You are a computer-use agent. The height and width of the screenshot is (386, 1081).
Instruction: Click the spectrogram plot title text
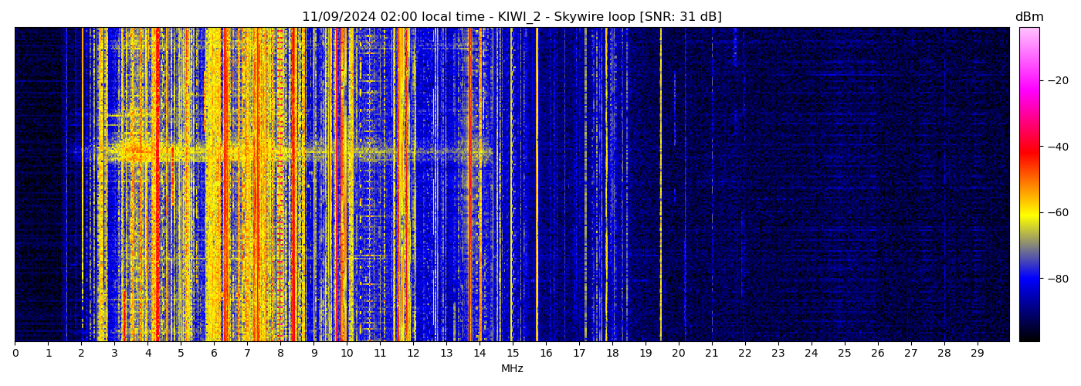coord(511,17)
